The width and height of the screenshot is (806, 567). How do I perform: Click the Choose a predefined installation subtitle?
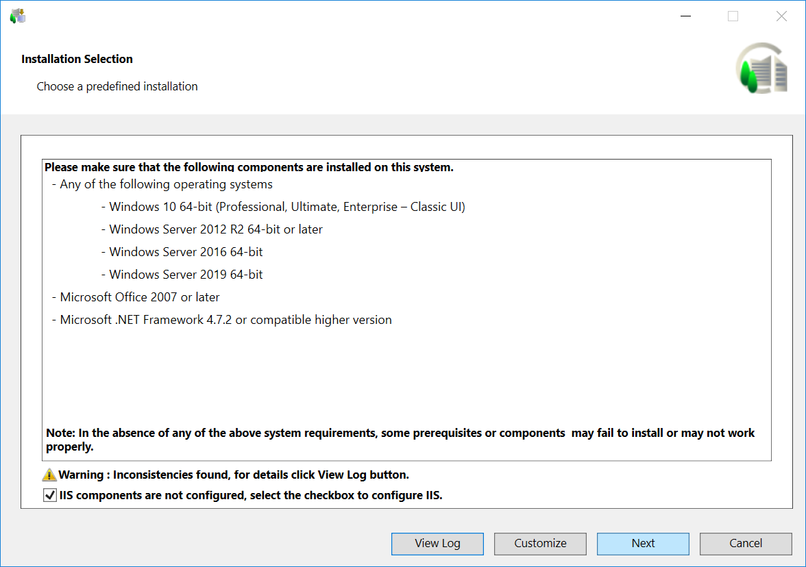(117, 86)
